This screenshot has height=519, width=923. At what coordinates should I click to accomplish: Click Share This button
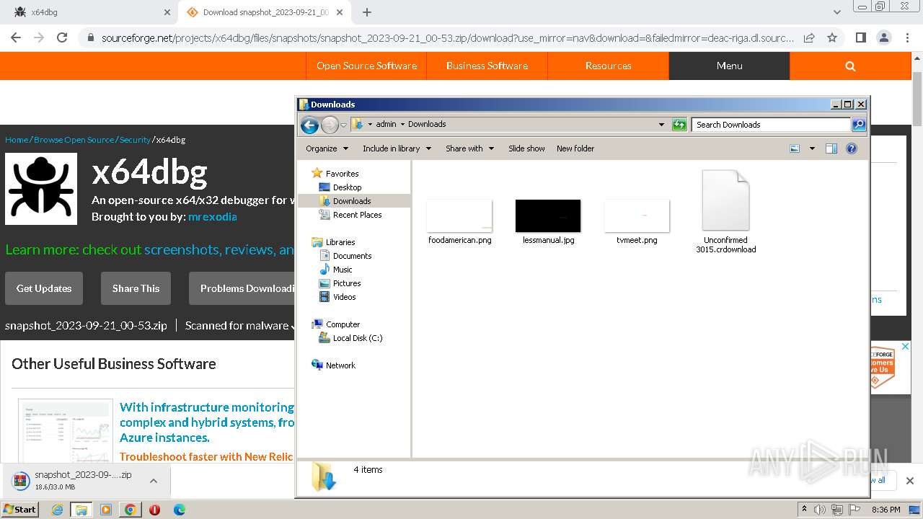click(x=136, y=288)
